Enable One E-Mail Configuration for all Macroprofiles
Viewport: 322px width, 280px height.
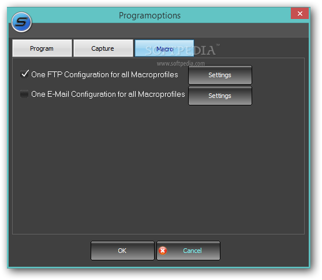[x=24, y=94]
